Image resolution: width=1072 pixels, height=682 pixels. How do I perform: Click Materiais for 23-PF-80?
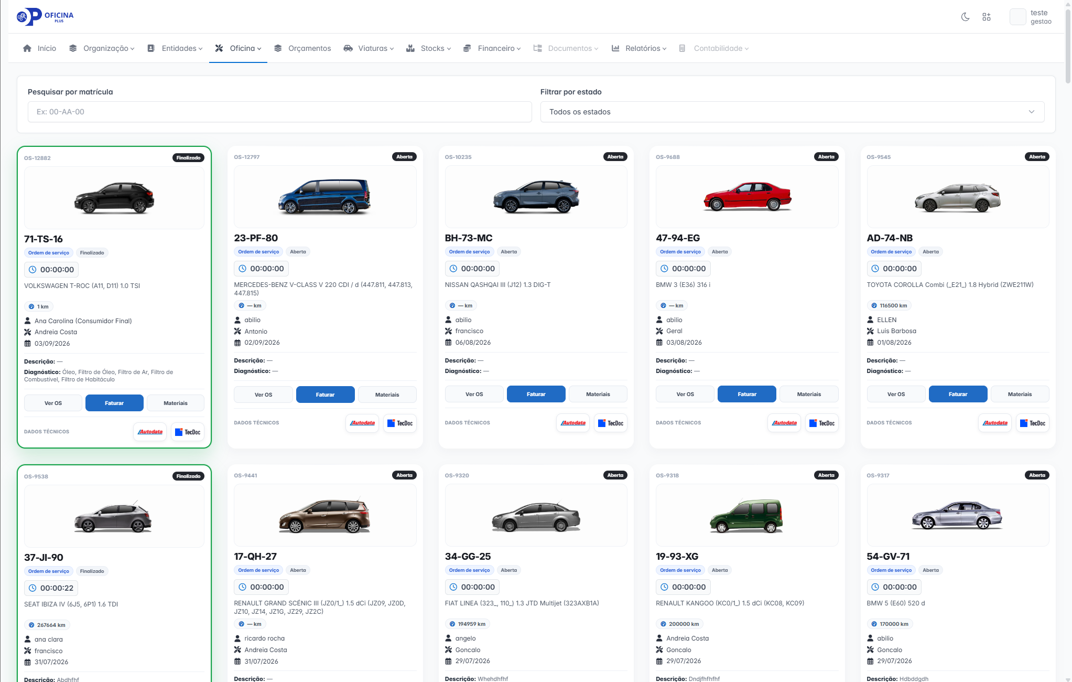point(387,395)
